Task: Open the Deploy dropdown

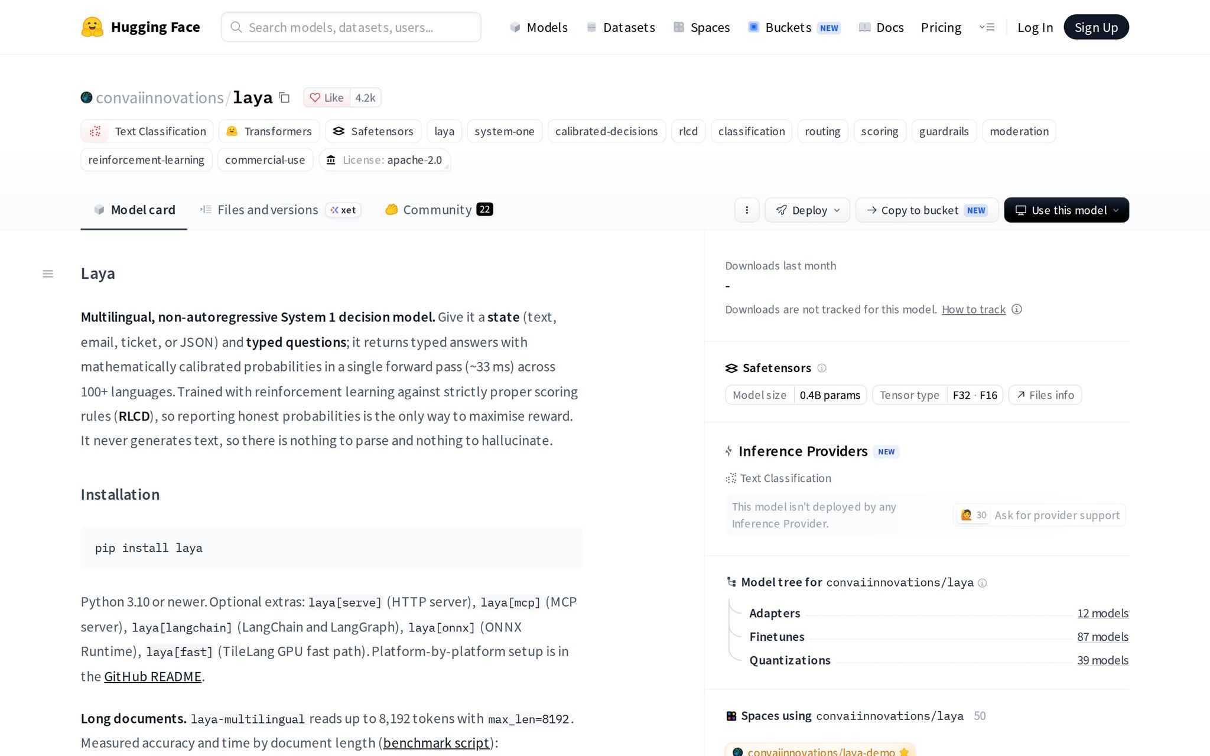Action: click(807, 210)
